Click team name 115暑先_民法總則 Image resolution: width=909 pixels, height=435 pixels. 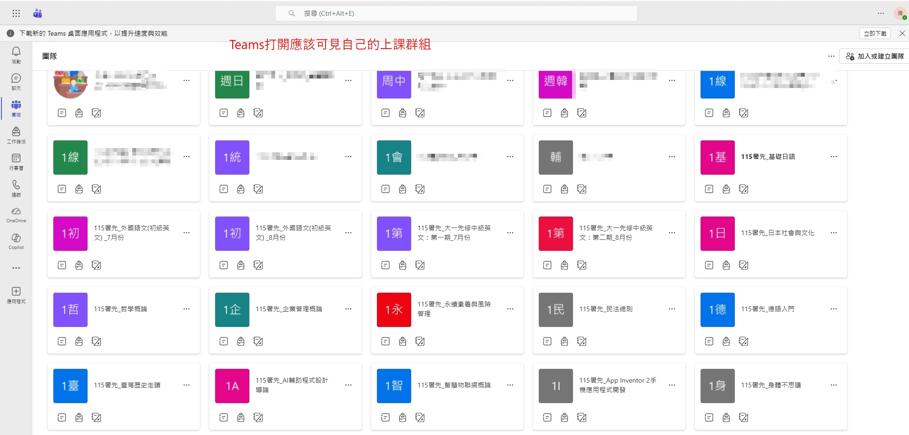606,309
